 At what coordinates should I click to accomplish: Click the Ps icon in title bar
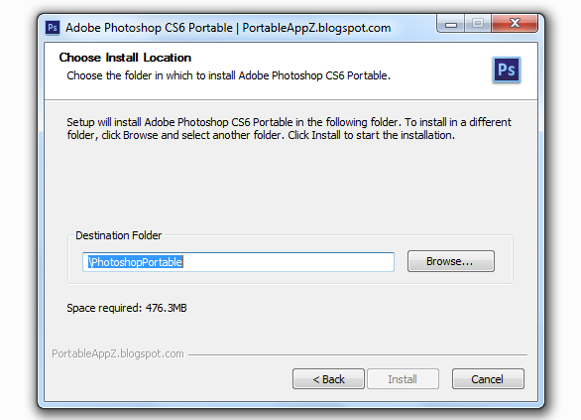53,28
